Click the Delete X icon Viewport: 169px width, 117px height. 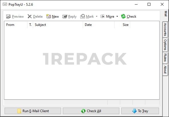click(x=29, y=17)
